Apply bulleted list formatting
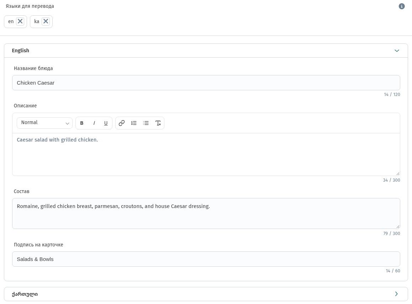This screenshot has width=412, height=304. click(146, 123)
